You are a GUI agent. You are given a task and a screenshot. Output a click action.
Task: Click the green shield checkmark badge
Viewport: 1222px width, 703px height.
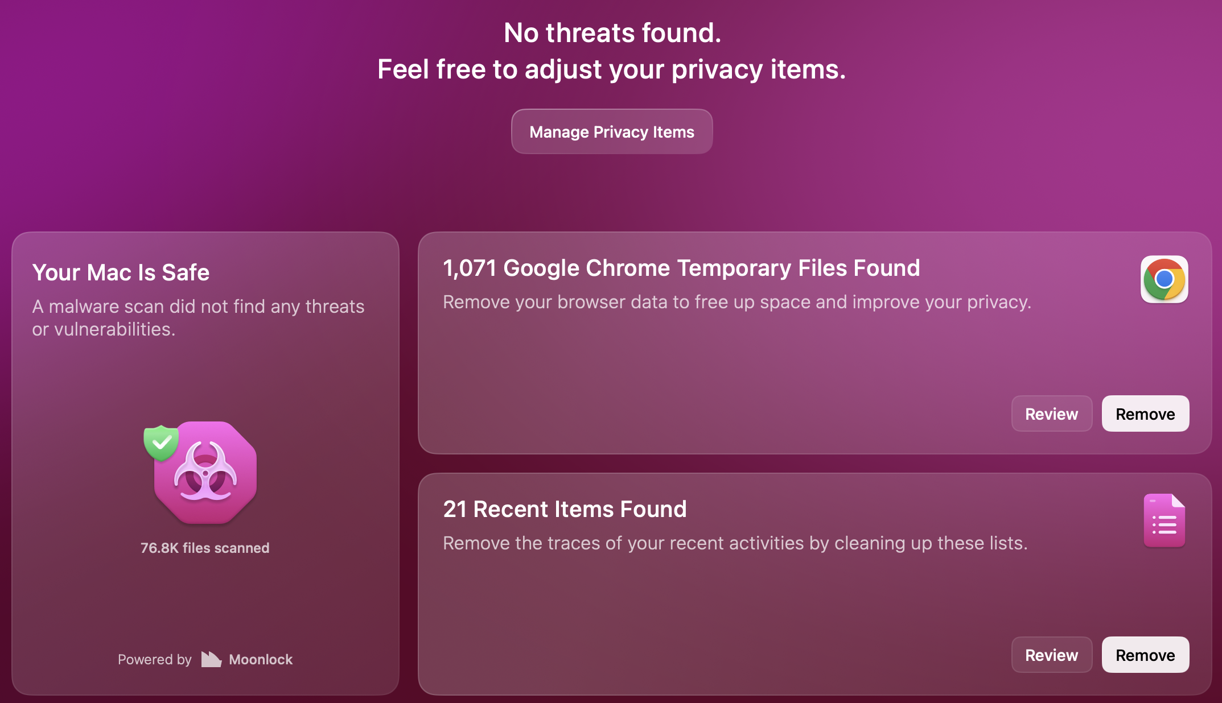[161, 442]
